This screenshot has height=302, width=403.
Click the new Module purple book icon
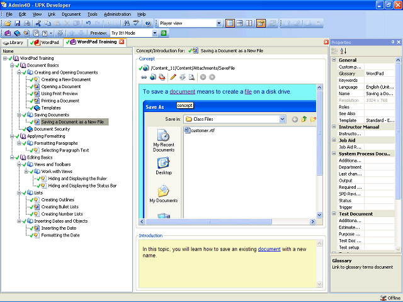pyautogui.click(x=8, y=33)
